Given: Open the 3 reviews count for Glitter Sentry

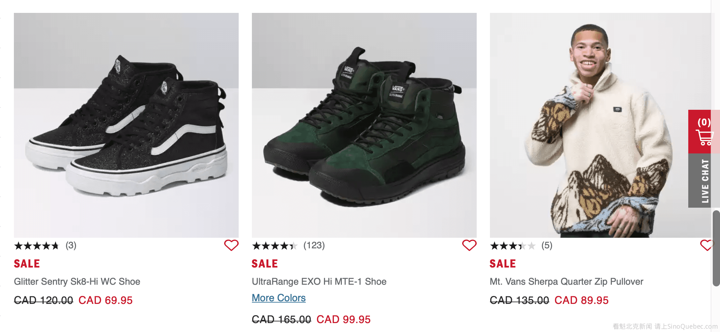Looking at the screenshot, I should 71,245.
